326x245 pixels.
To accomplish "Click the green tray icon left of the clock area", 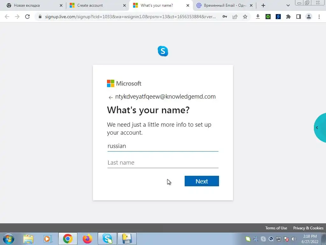I will tap(248, 239).
